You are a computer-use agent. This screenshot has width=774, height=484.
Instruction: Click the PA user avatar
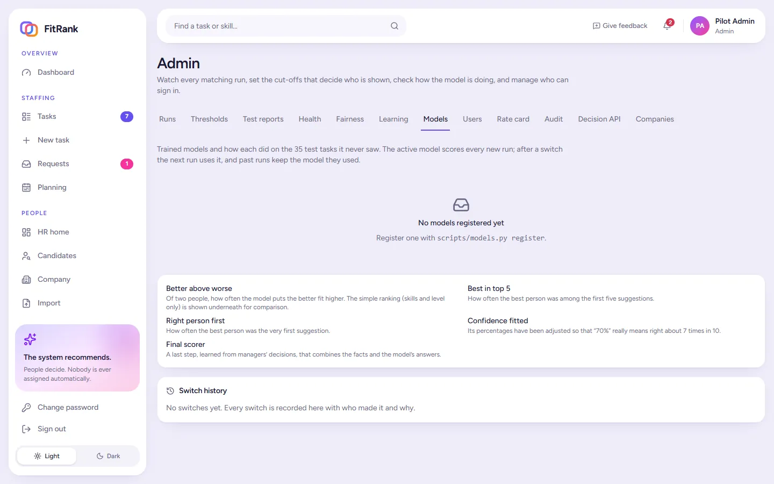[x=700, y=26]
